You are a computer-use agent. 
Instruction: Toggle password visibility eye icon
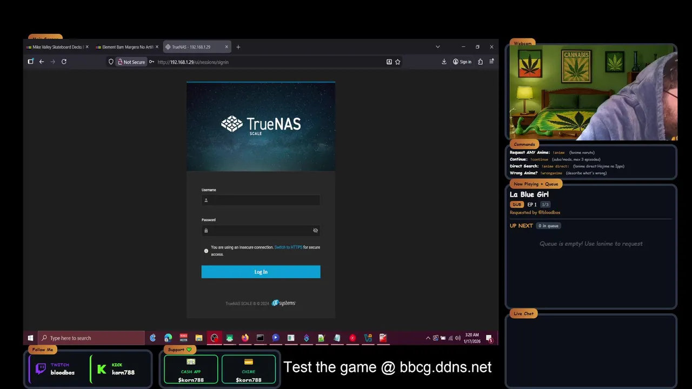(315, 231)
